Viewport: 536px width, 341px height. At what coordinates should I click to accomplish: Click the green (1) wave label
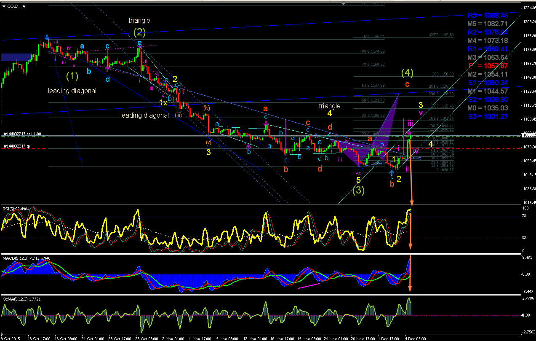tap(72, 76)
